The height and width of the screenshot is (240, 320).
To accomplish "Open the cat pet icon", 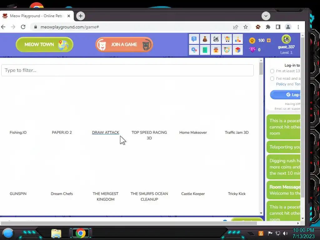I will point(216,39).
